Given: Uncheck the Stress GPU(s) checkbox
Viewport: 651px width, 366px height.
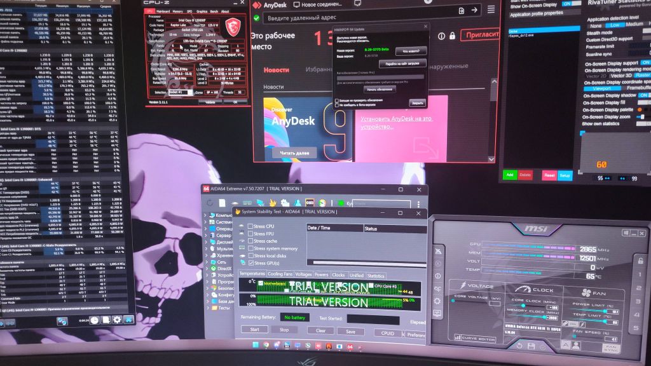Looking at the screenshot, I should pyautogui.click(x=250, y=263).
